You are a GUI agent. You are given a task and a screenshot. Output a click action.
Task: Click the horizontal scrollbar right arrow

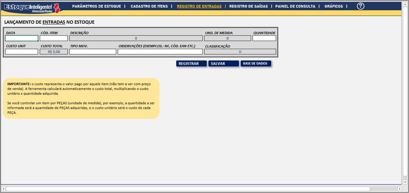[x=400, y=189]
